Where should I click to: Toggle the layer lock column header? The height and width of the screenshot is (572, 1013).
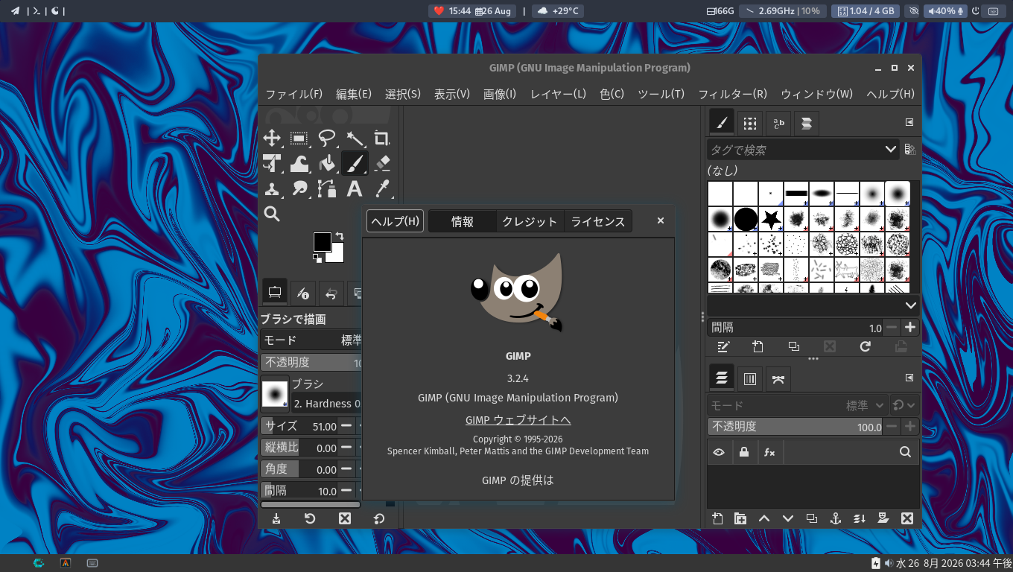[744, 452]
